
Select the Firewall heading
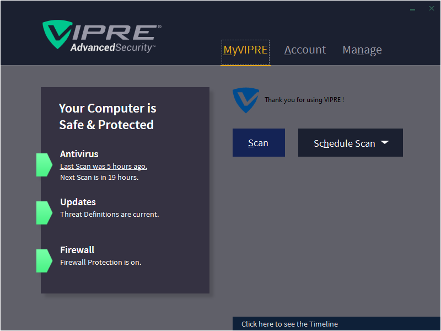(77, 250)
